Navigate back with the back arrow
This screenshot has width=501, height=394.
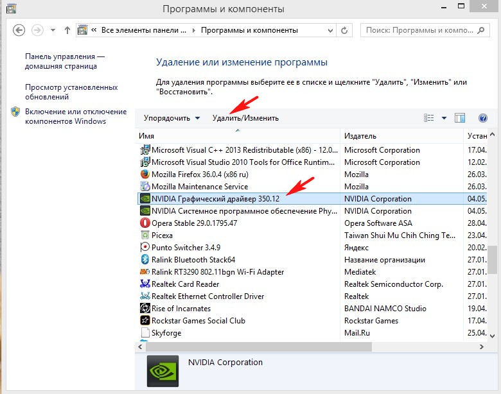click(x=19, y=30)
